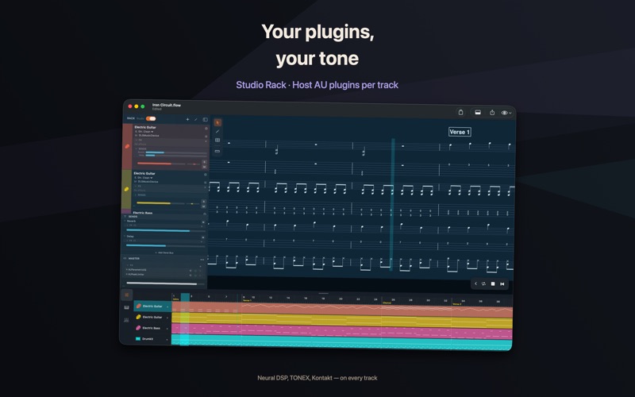Mute the Reverb send

coord(203,222)
